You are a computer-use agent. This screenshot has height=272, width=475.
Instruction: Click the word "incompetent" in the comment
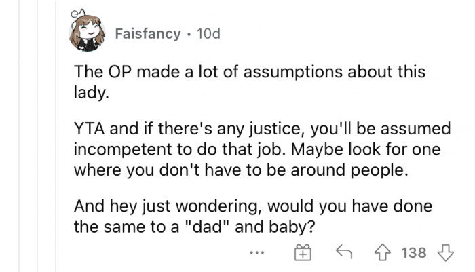(117, 150)
